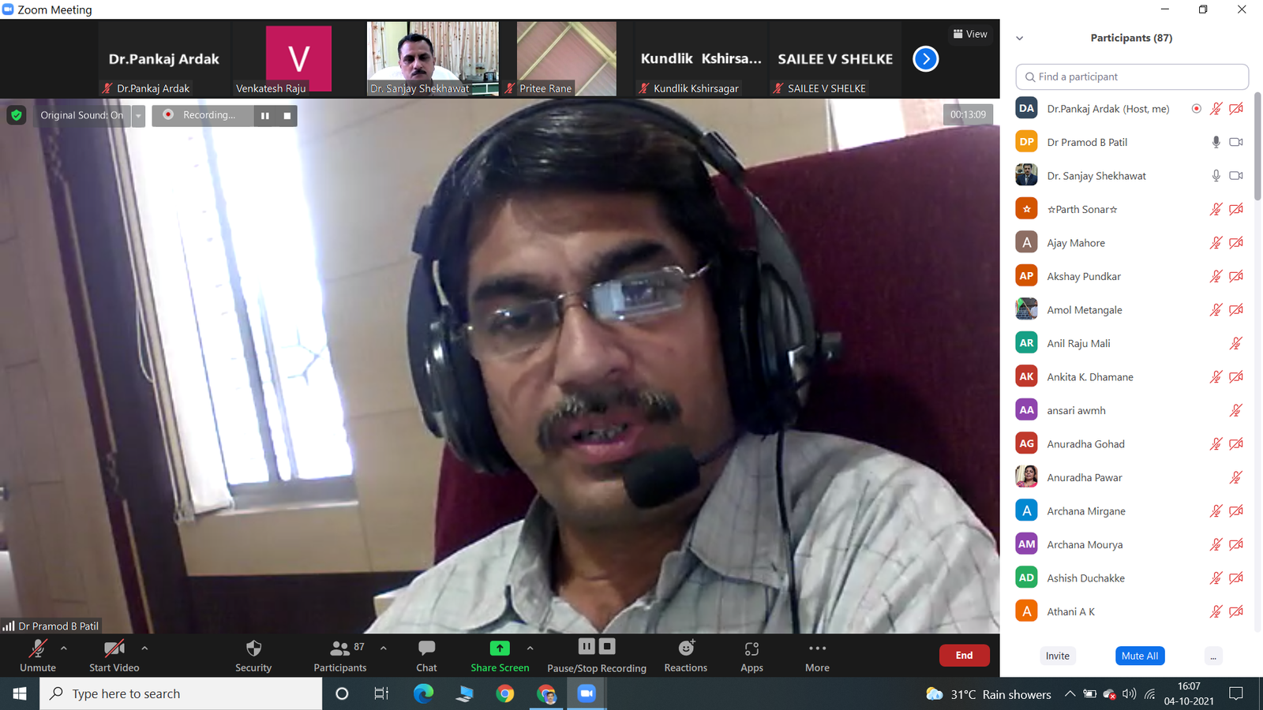Click the muted mic icon for ansari awmh
The image size is (1263, 710).
pyautogui.click(x=1236, y=410)
